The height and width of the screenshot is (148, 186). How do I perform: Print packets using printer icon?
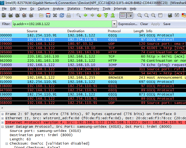(69, 15)
